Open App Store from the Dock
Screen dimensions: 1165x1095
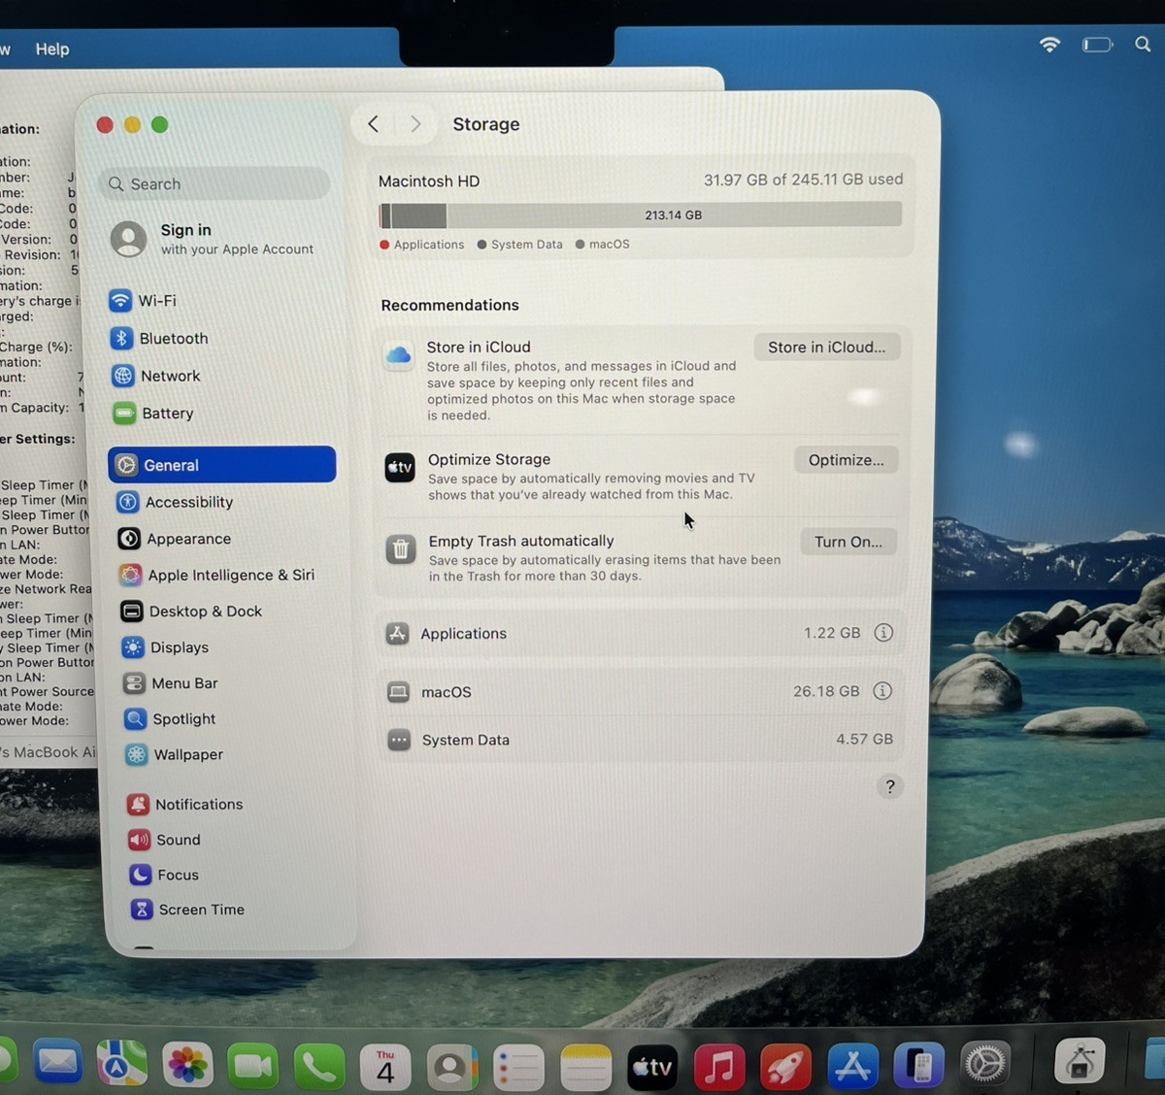coord(852,1065)
